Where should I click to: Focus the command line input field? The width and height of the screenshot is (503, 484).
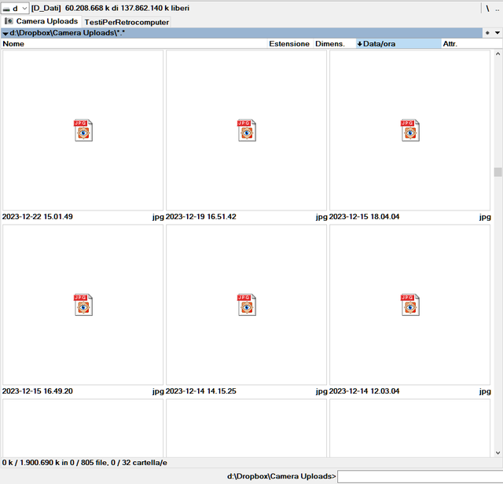[x=420, y=477]
